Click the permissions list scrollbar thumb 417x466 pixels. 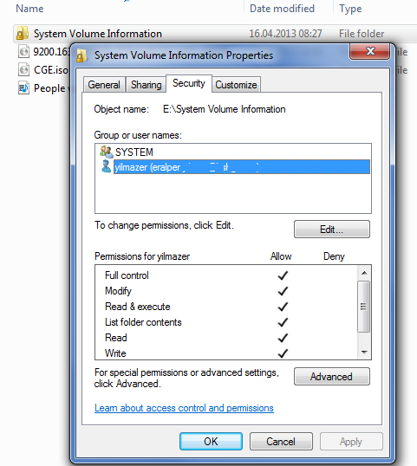363,307
